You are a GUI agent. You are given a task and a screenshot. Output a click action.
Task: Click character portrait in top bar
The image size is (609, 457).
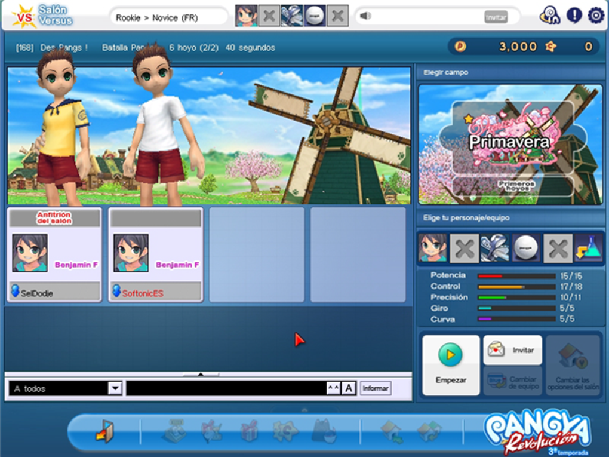click(246, 16)
